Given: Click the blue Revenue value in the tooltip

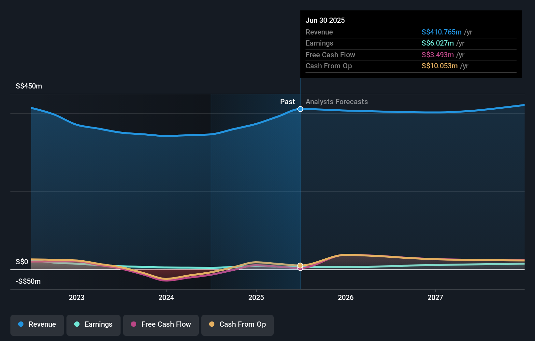Looking at the screenshot, I should (441, 32).
